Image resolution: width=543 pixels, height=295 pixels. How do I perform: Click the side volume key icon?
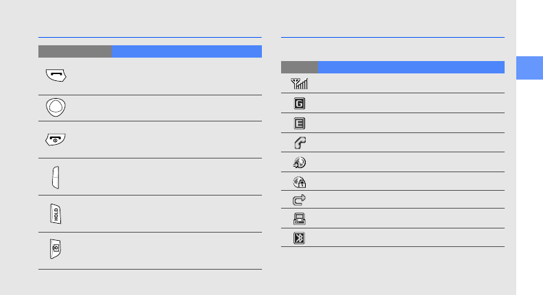pos(56,177)
